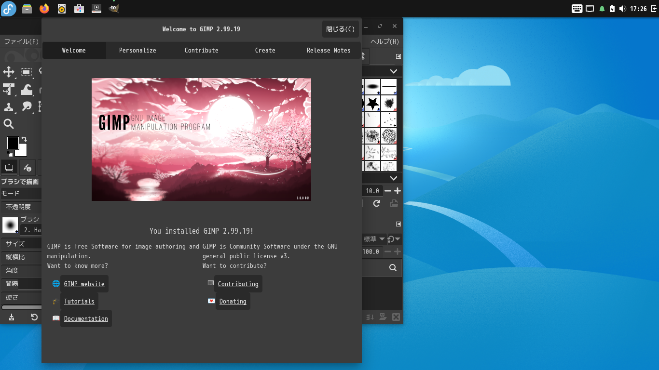Open the Tool Options tab icon
The height and width of the screenshot is (370, 659).
coord(9,168)
